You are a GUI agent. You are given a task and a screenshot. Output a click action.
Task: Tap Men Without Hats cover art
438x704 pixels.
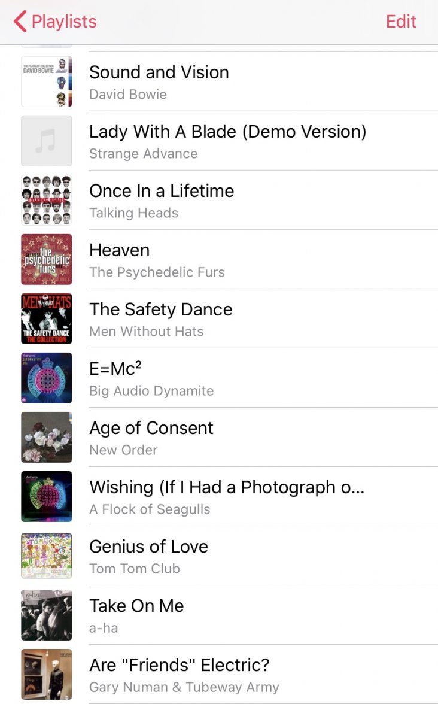pos(47,318)
